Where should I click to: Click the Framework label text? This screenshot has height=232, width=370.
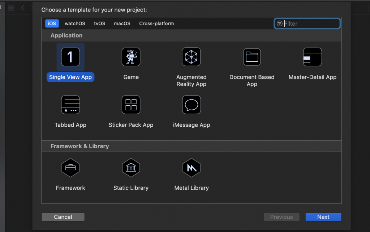[70, 188]
